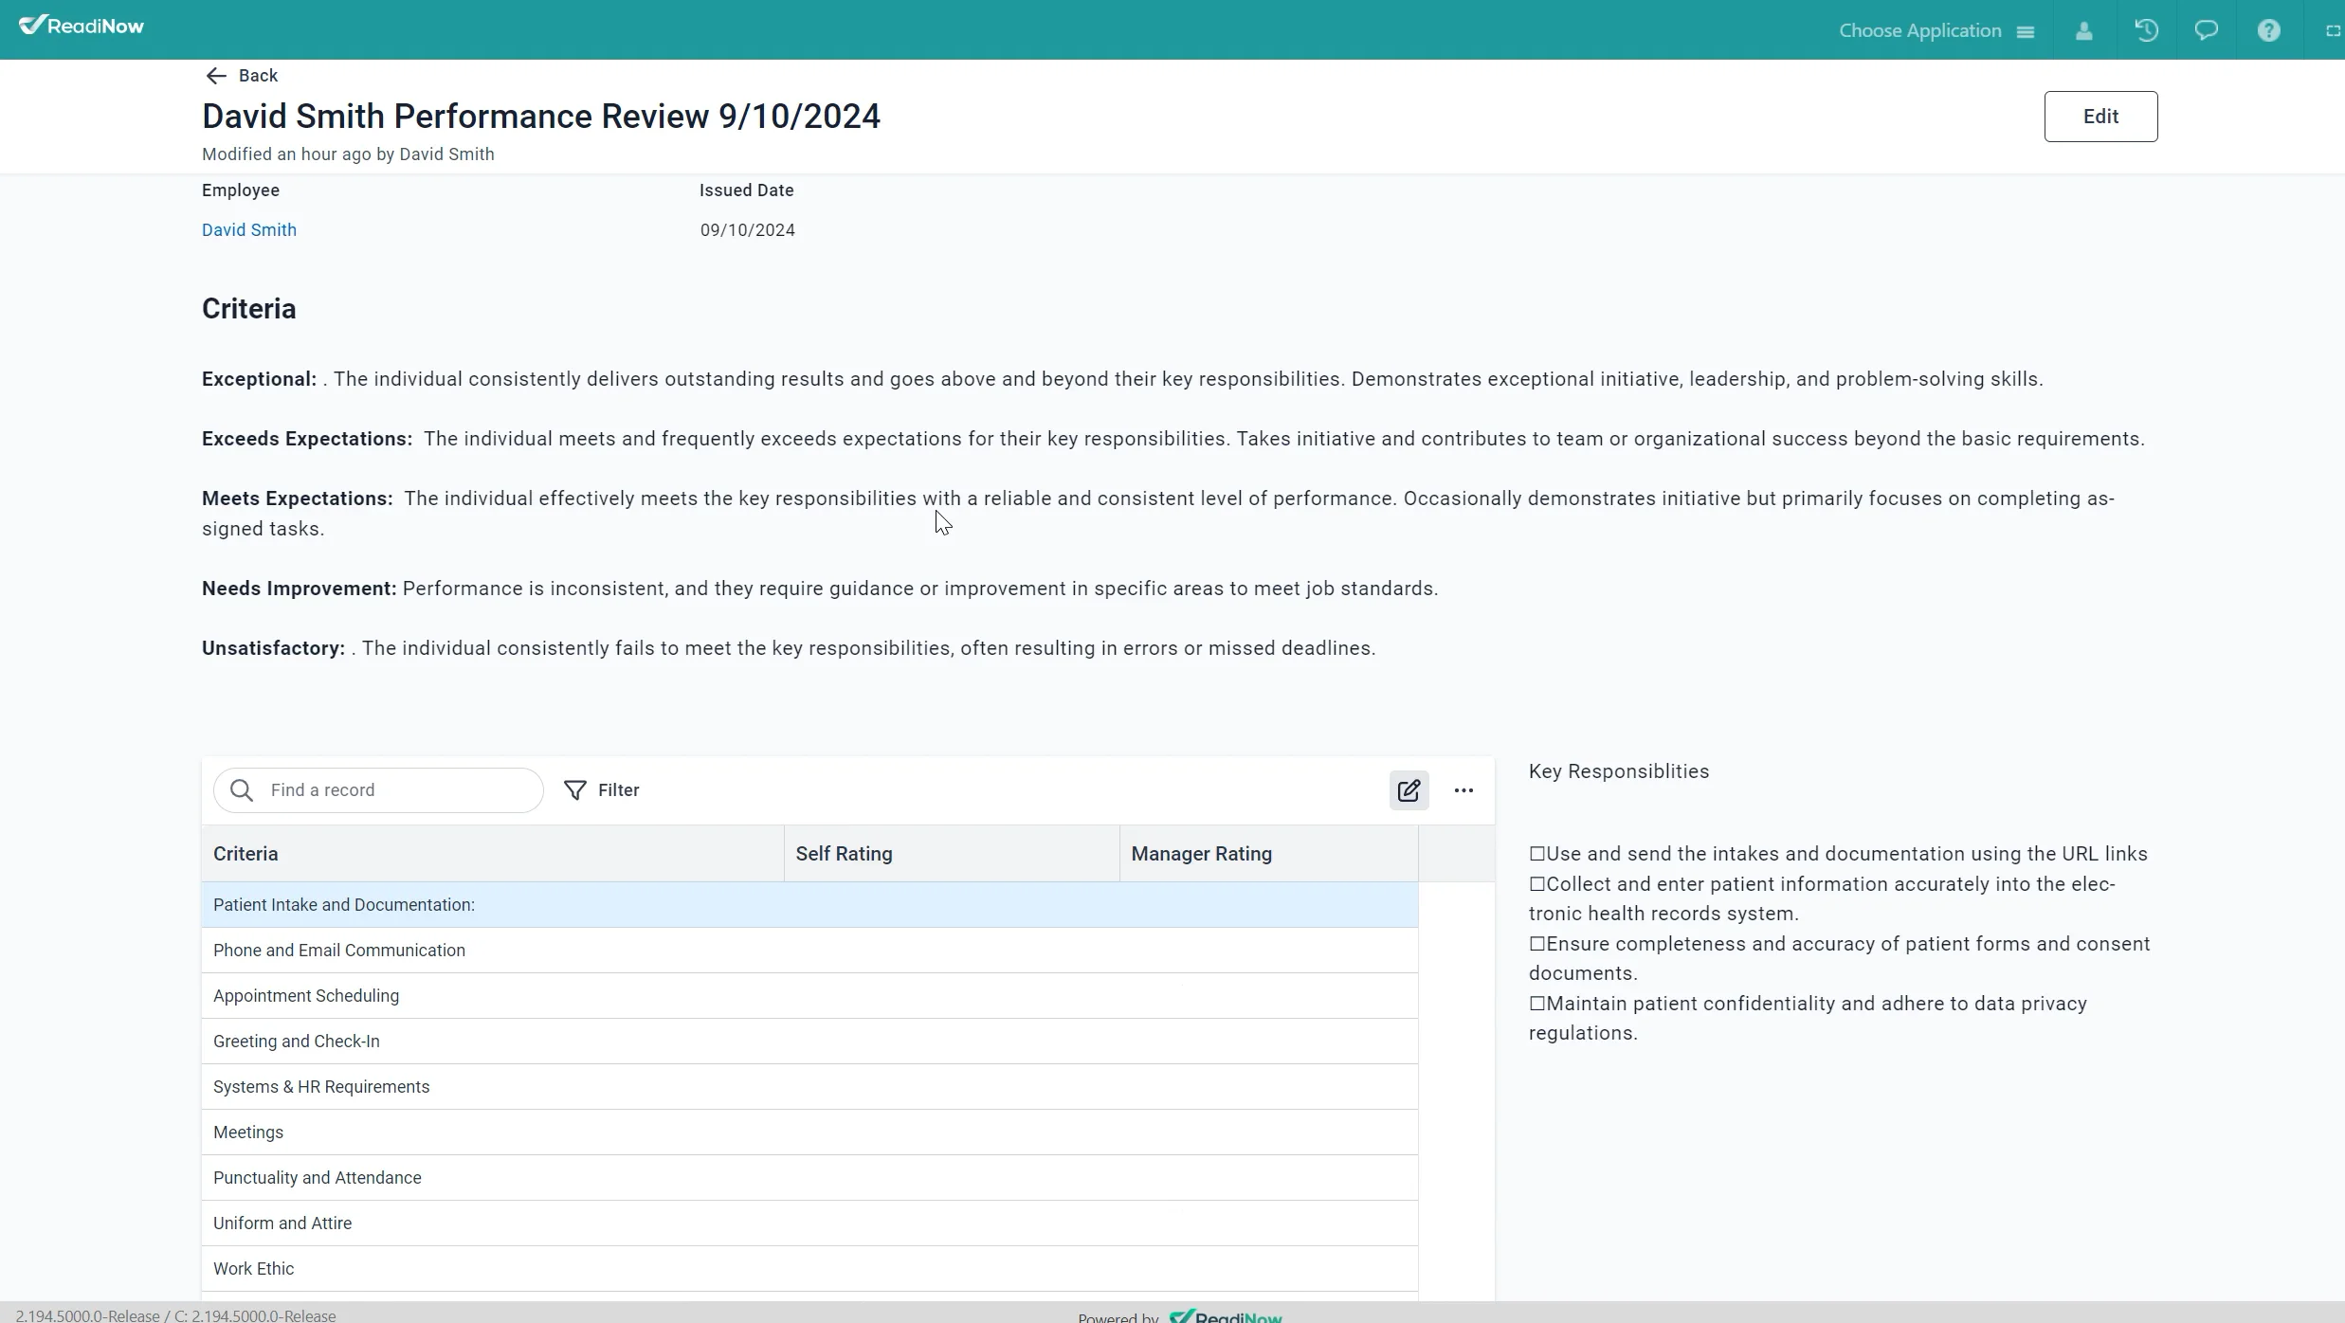The height and width of the screenshot is (1323, 2345).
Task: Select the Meetings row
Action: tap(809, 1133)
